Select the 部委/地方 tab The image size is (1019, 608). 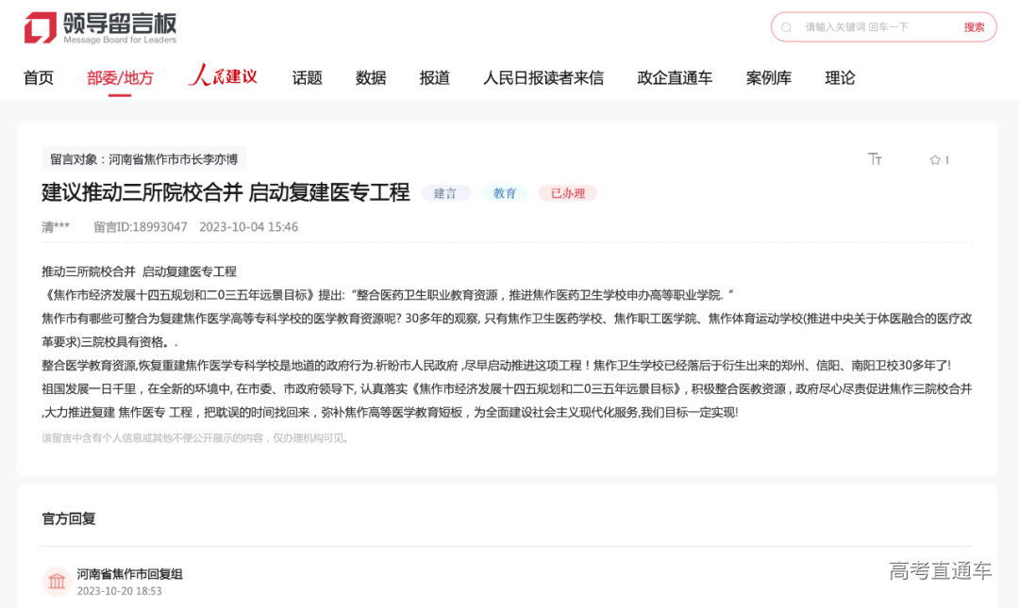point(120,78)
